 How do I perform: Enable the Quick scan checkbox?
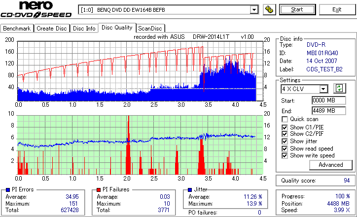click(x=285, y=119)
